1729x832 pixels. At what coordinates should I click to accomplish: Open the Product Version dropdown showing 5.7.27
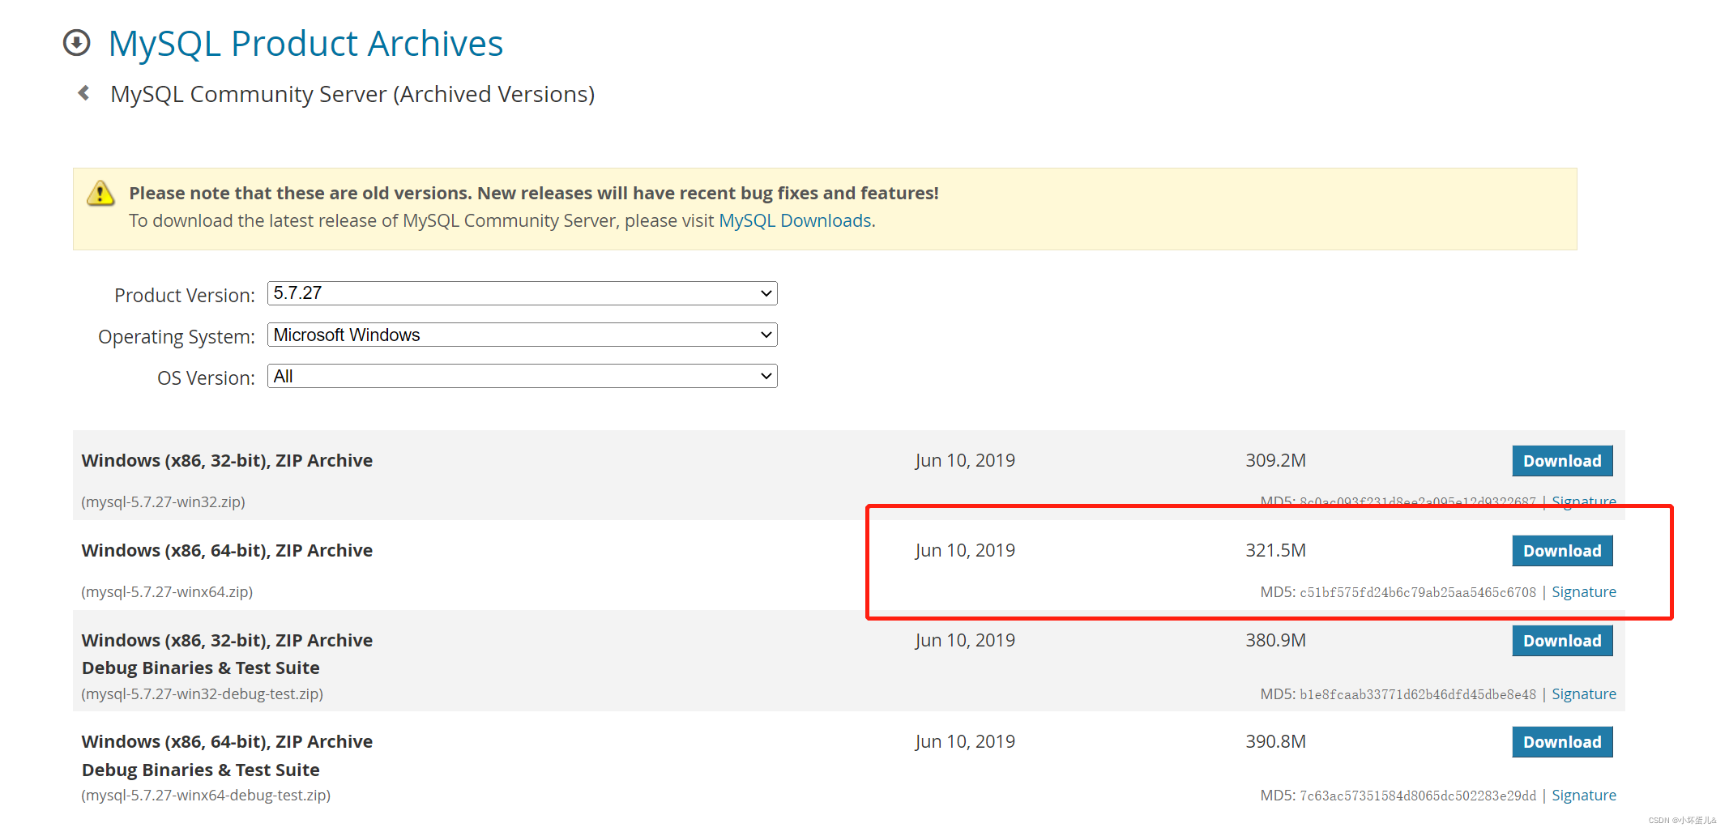523,293
